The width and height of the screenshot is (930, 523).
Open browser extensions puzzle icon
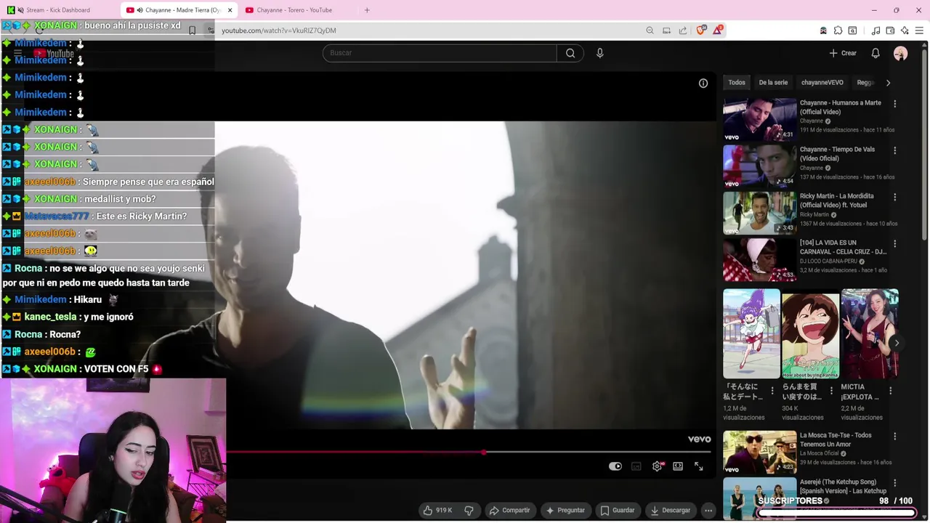[x=838, y=31]
